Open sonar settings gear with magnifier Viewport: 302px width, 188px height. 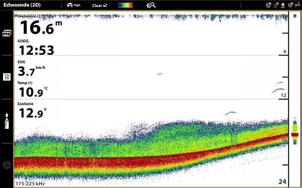point(151,5)
